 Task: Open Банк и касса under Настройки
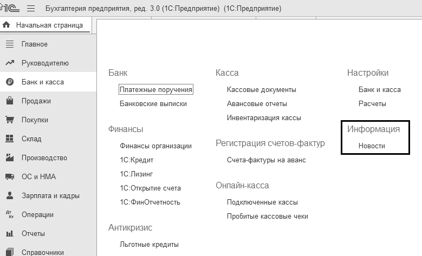(380, 89)
